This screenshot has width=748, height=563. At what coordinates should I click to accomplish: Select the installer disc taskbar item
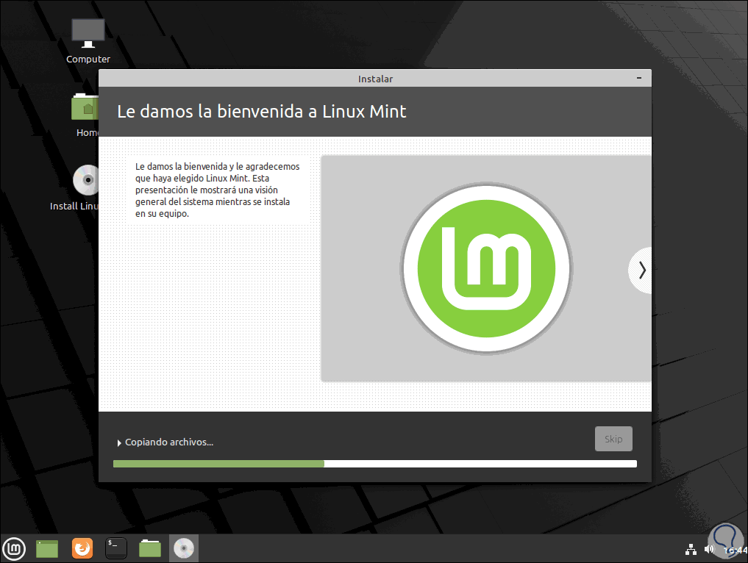(x=184, y=549)
